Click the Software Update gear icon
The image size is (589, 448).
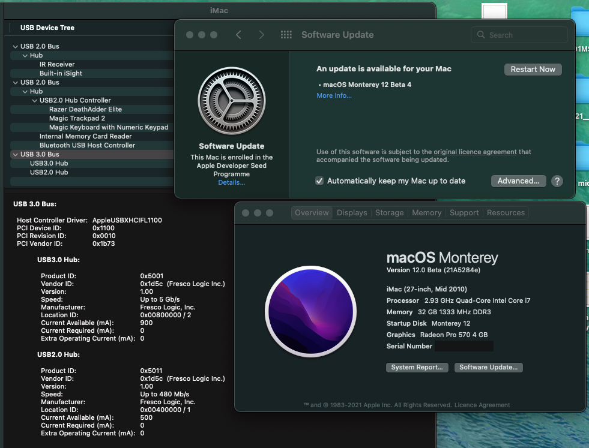pyautogui.click(x=231, y=100)
